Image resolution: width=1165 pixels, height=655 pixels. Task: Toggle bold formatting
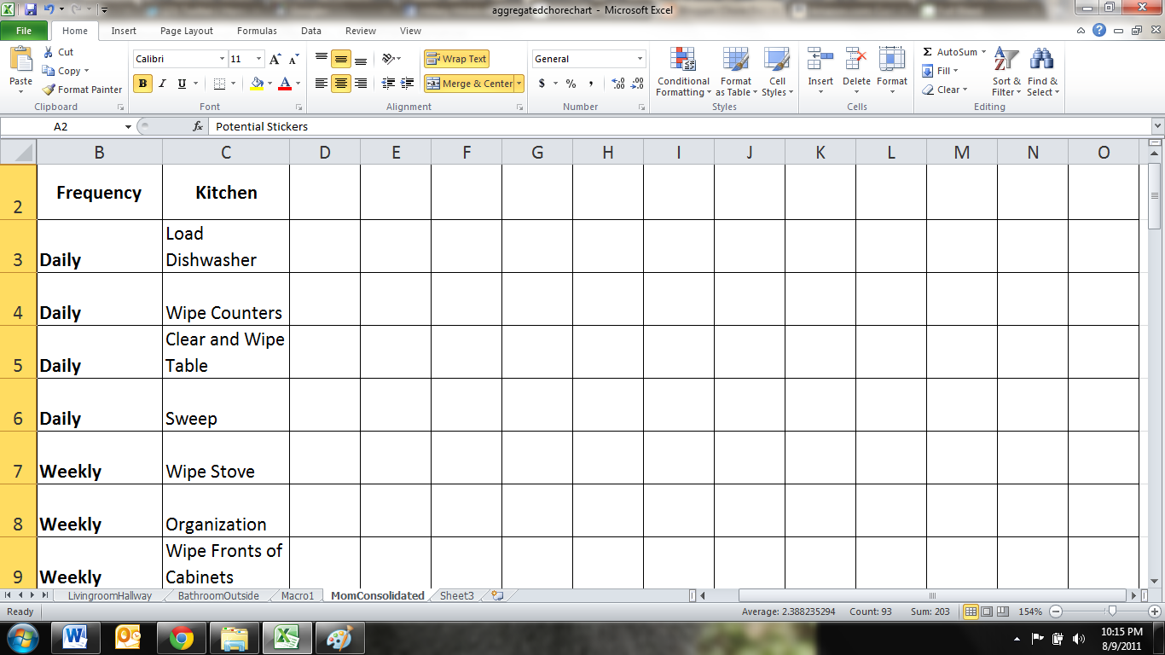(141, 84)
